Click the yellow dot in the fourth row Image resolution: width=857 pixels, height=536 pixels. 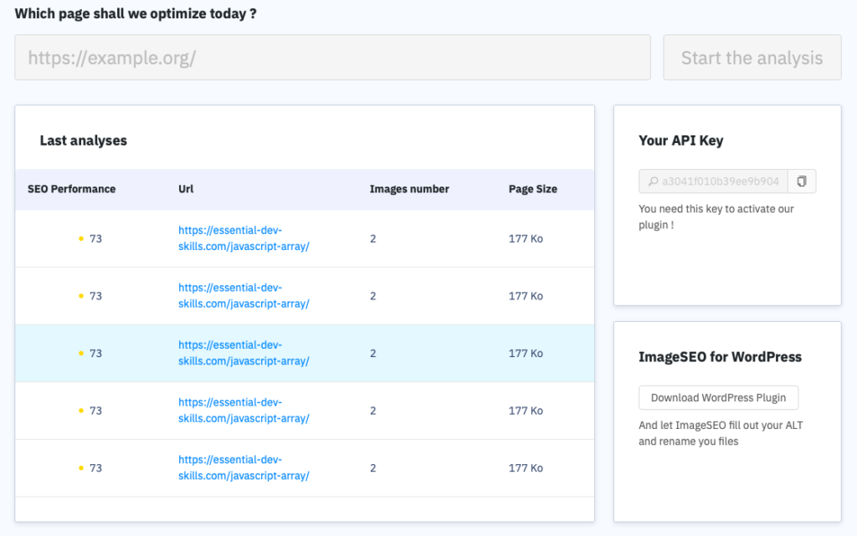pos(80,410)
